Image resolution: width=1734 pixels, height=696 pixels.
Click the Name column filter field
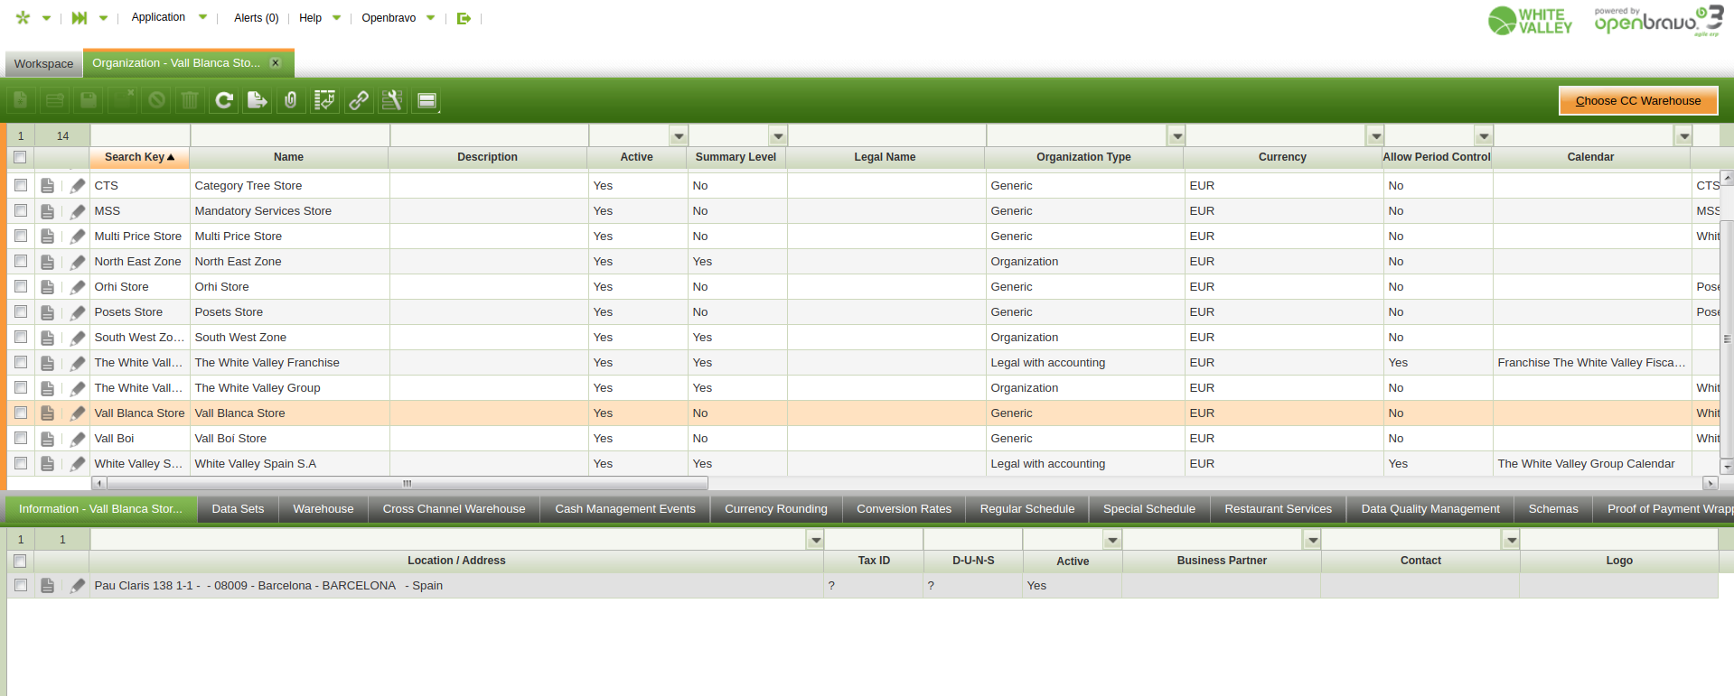pyautogui.click(x=289, y=136)
